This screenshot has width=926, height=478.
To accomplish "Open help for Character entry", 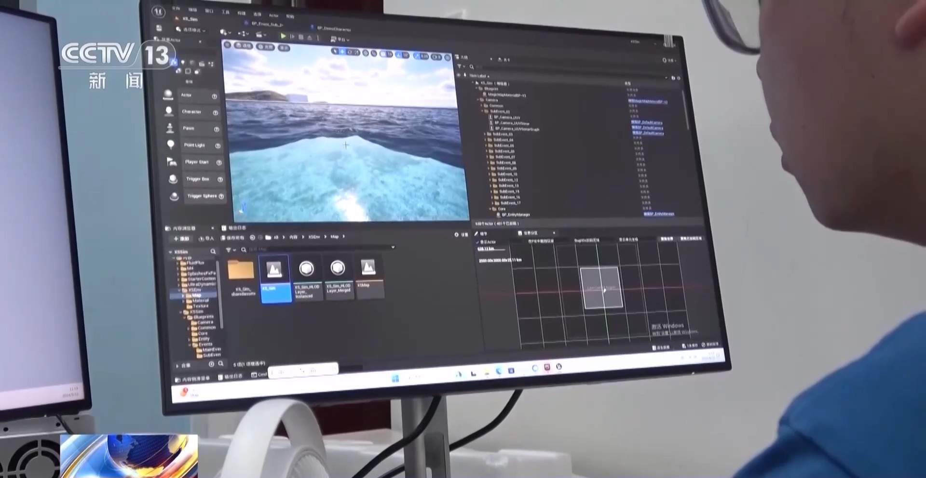I will 216,113.
